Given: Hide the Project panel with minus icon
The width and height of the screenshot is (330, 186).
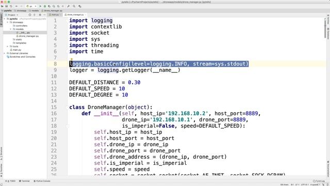Looking at the screenshot, I should (44, 15).
